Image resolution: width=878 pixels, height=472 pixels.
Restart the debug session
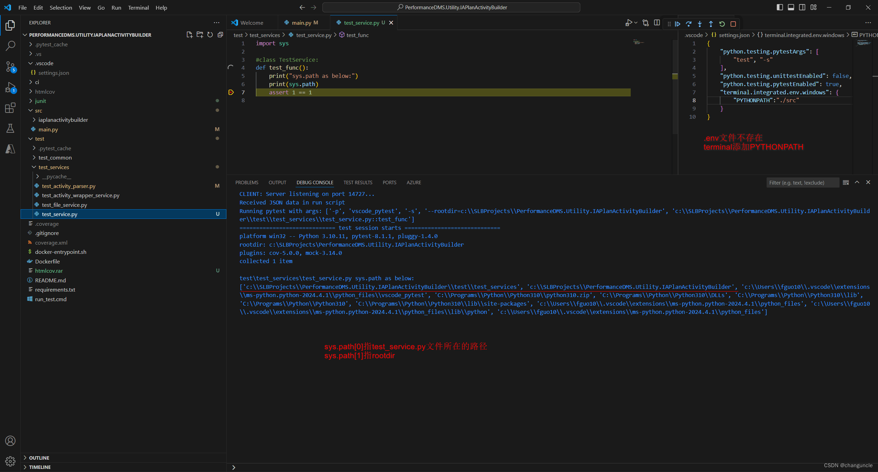[x=722, y=24]
